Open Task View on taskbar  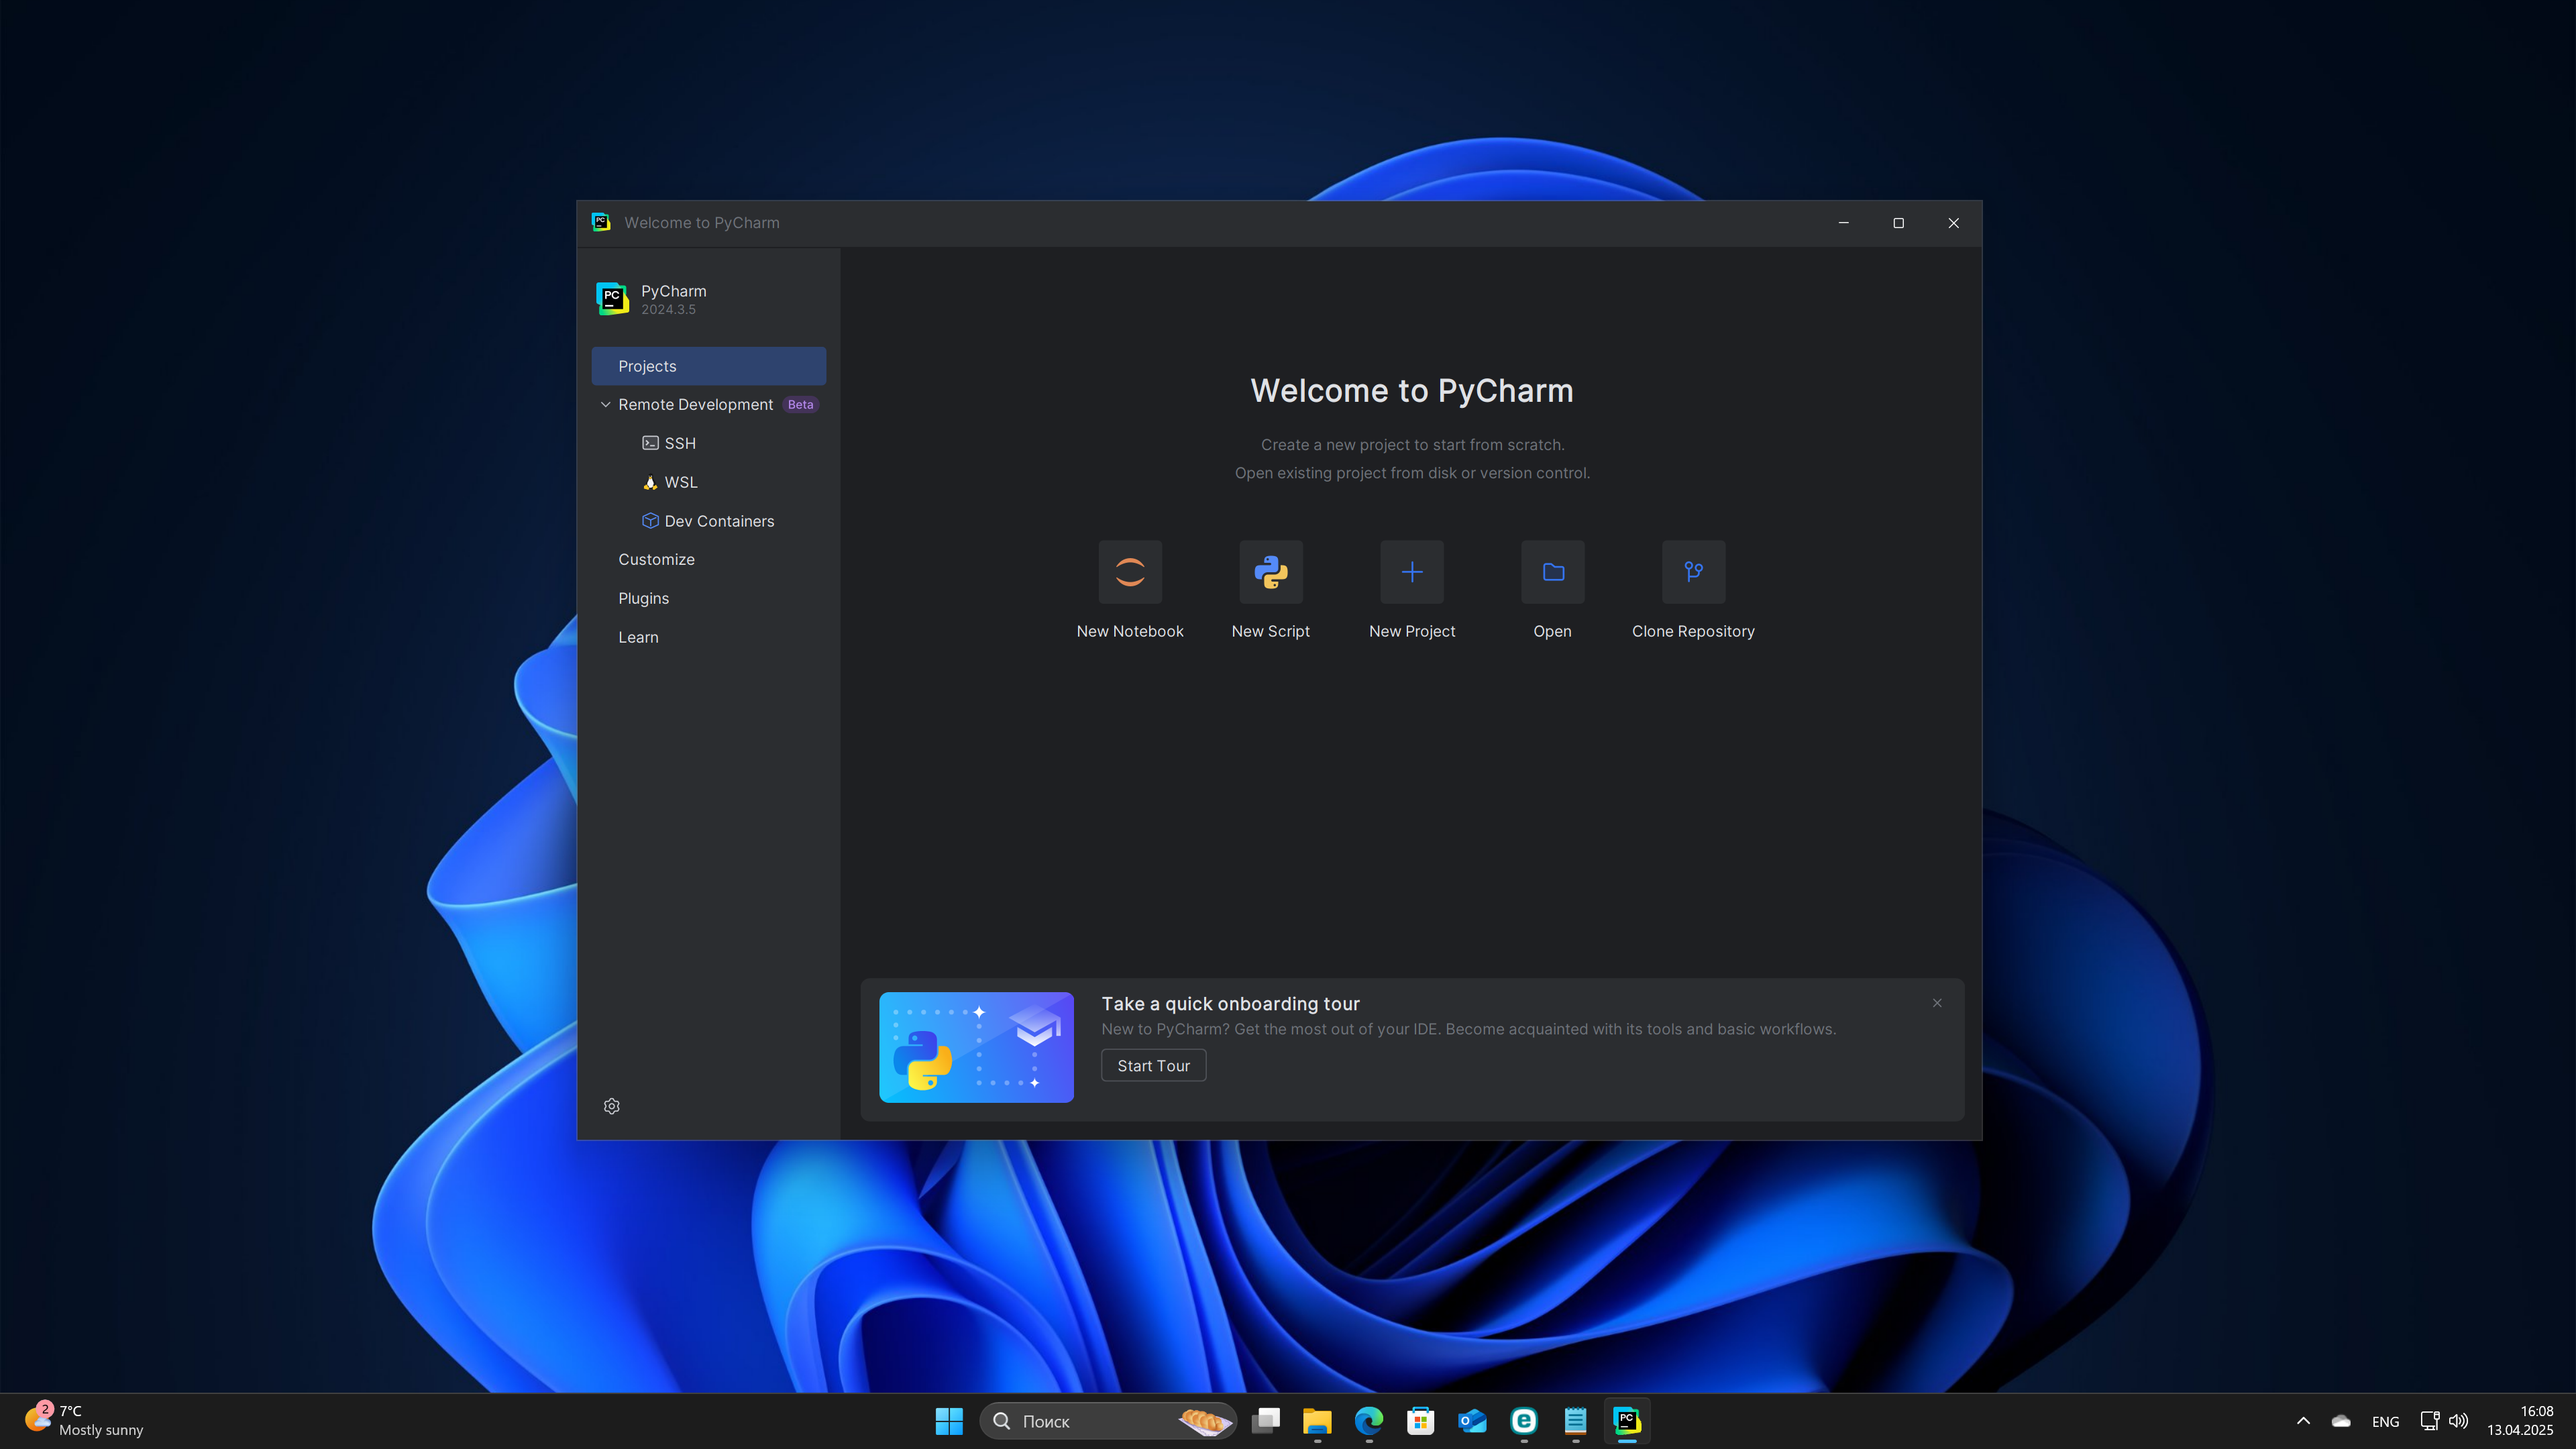coord(1266,1421)
